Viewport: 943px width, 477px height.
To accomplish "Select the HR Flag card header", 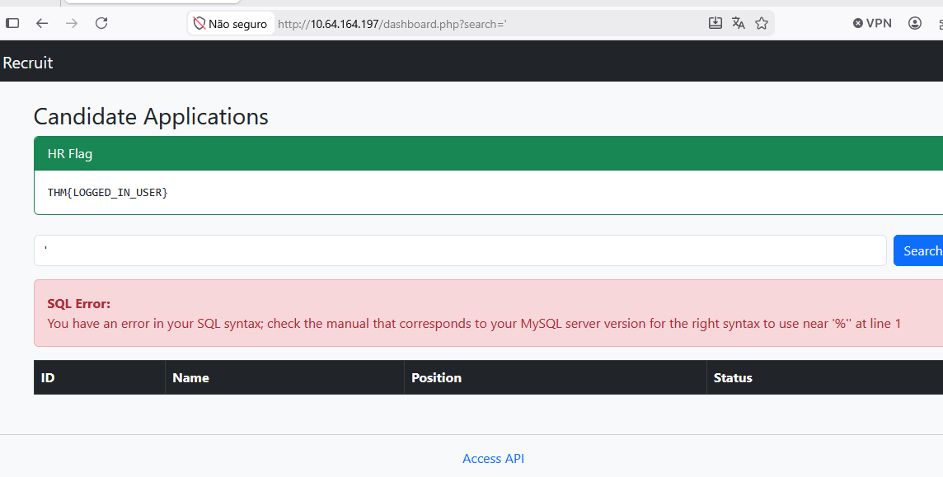I will click(488, 154).
